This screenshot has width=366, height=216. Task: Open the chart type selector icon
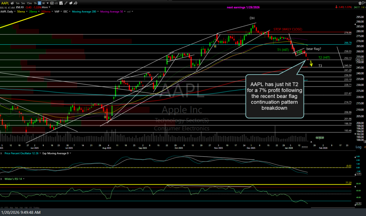[x=52, y=3]
